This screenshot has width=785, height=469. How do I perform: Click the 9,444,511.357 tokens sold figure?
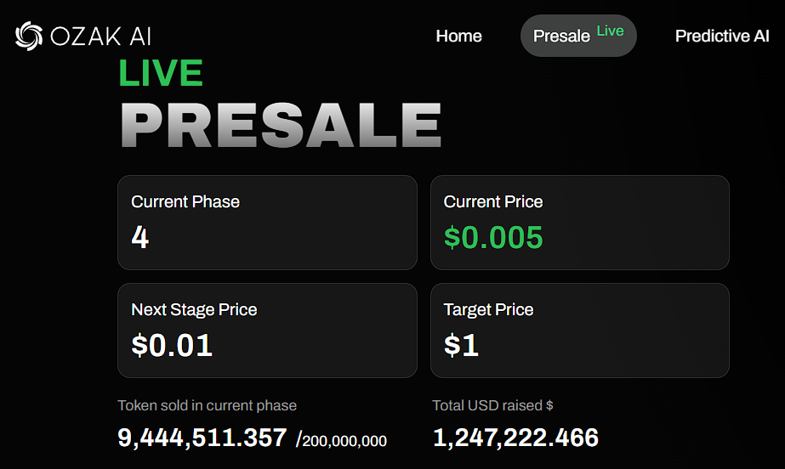point(202,438)
